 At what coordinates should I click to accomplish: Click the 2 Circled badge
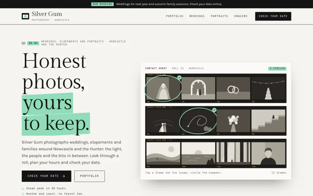pyautogui.click(x=277, y=68)
